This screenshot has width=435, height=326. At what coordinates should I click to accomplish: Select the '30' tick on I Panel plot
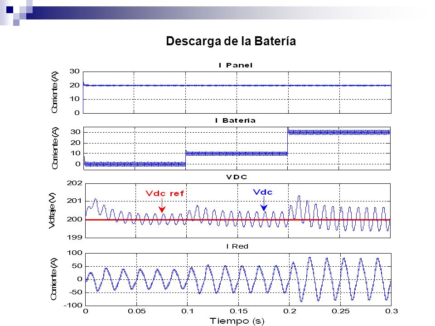click(x=74, y=72)
